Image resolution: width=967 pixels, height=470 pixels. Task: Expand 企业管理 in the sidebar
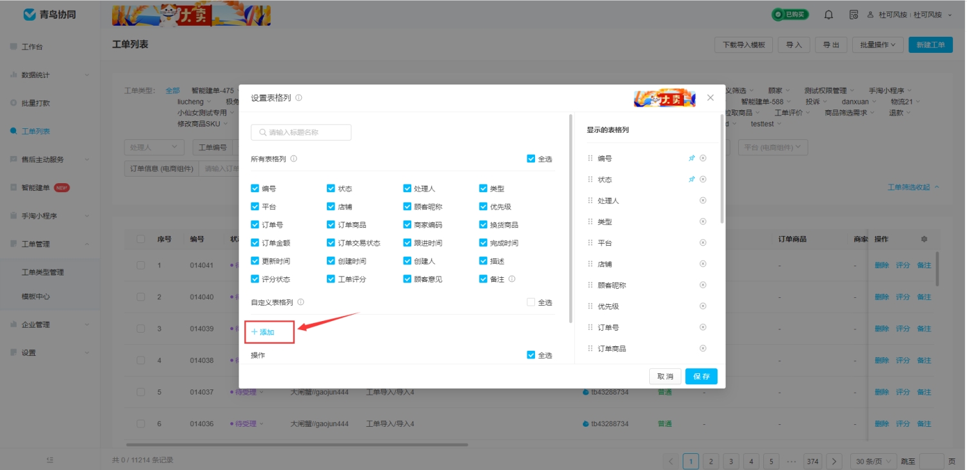tap(50, 324)
